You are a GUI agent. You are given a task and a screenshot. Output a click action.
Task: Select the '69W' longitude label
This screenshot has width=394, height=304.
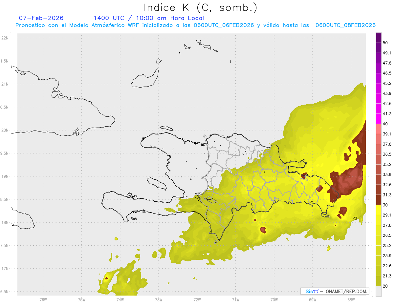pyautogui.click(x=312, y=299)
